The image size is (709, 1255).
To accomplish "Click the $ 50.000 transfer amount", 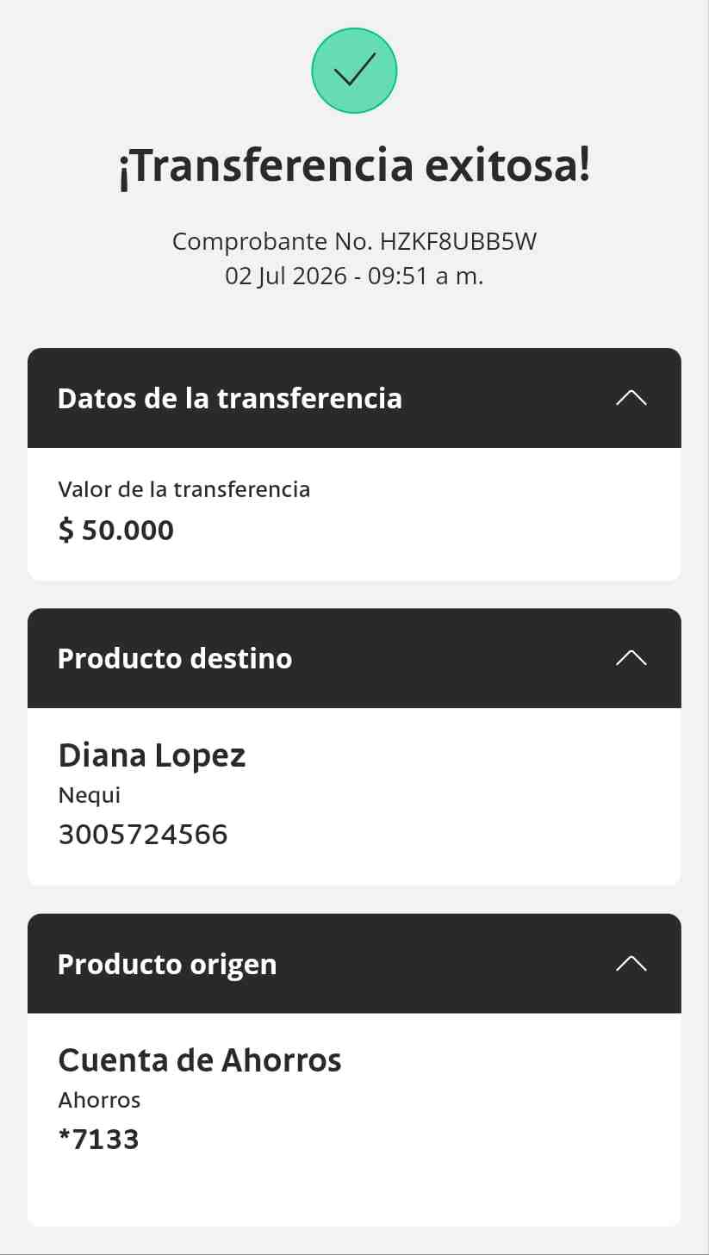I will (116, 531).
